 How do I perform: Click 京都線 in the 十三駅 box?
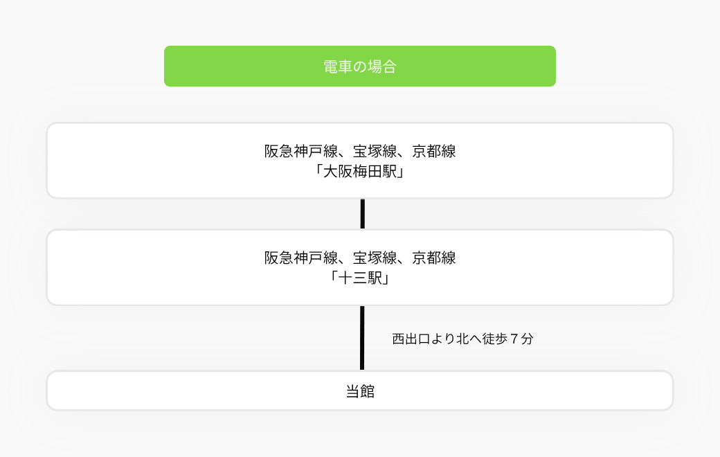point(434,258)
